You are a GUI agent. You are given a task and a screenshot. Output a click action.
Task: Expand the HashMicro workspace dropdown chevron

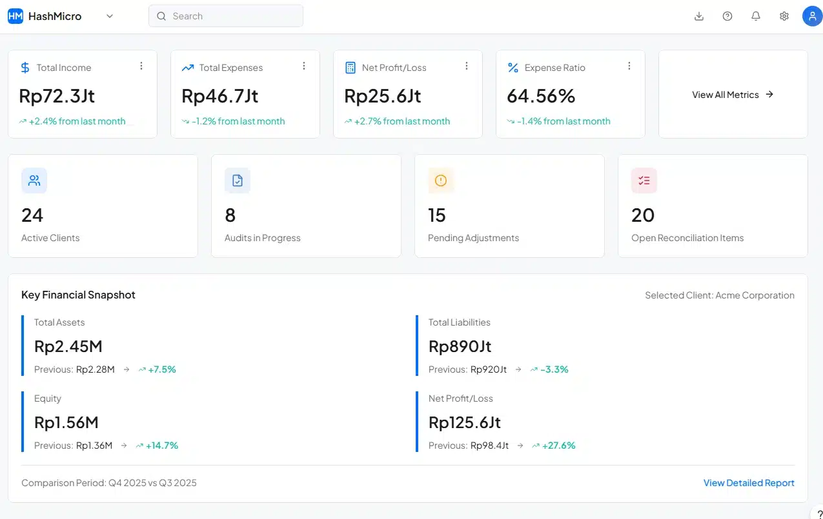click(x=110, y=16)
